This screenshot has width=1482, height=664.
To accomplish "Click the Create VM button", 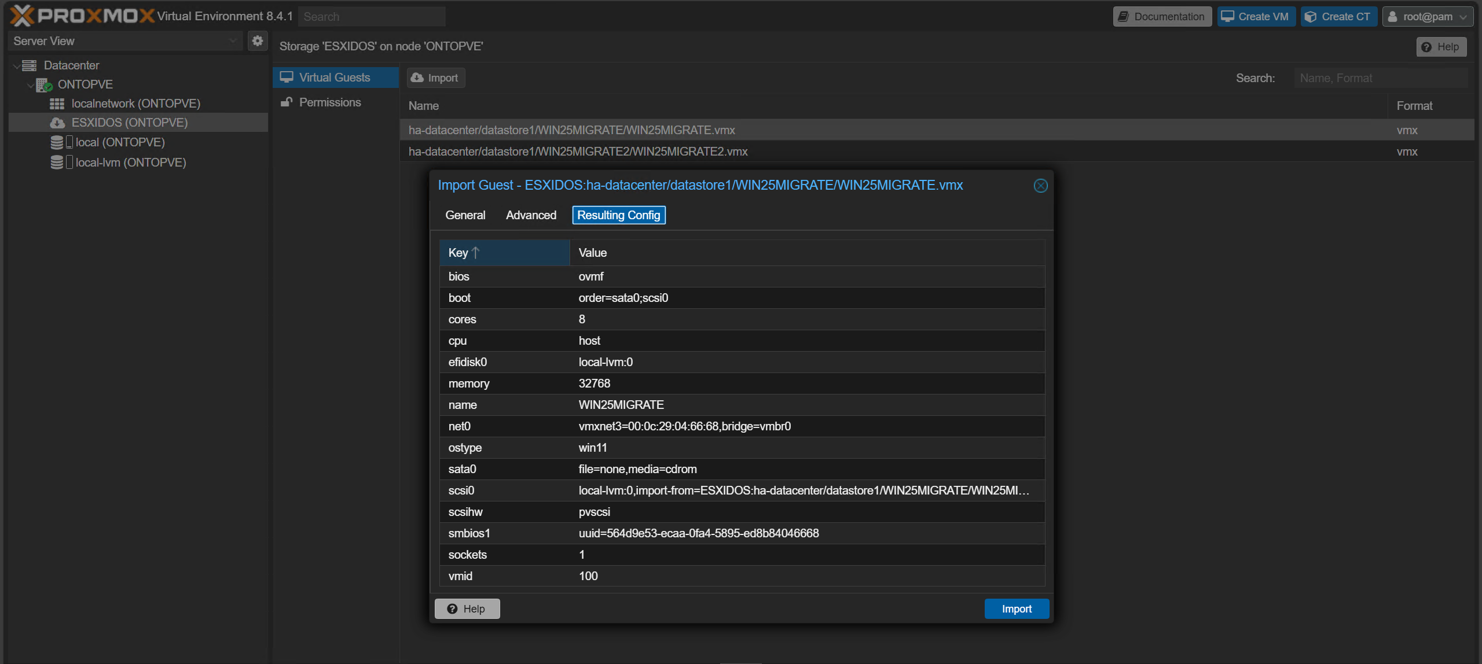I will [x=1256, y=16].
